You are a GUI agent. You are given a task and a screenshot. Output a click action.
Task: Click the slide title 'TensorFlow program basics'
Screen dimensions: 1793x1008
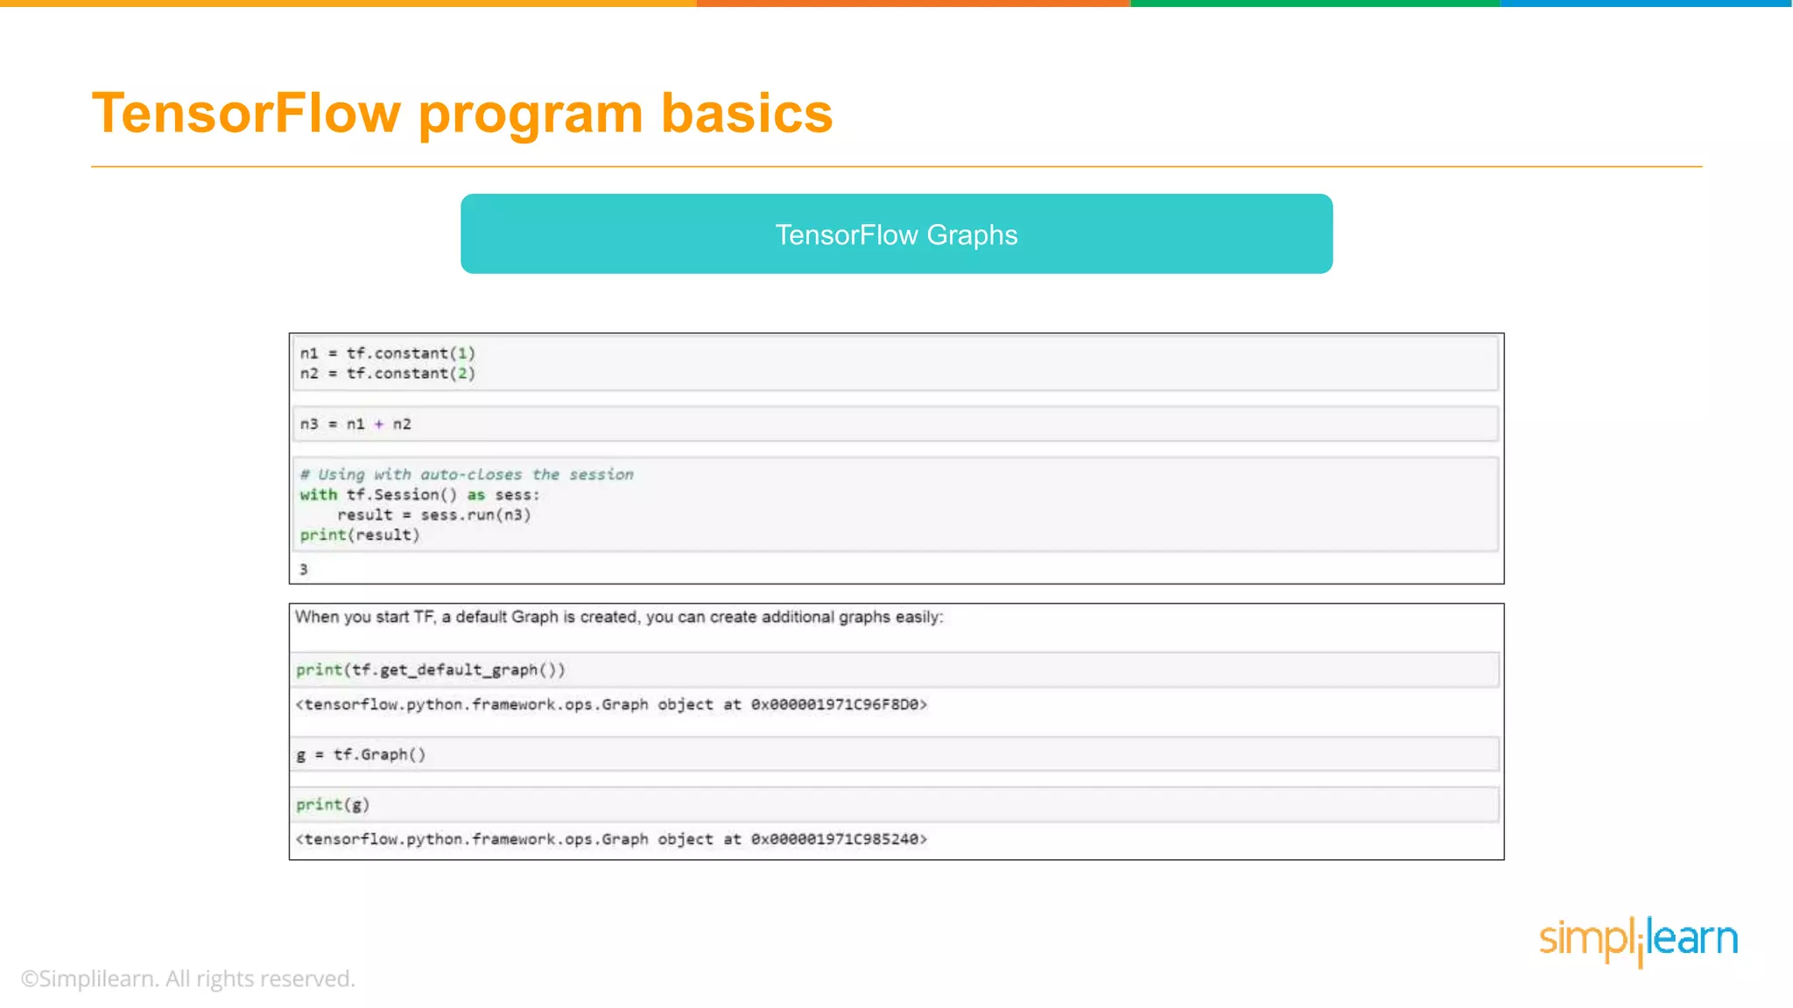point(462,113)
